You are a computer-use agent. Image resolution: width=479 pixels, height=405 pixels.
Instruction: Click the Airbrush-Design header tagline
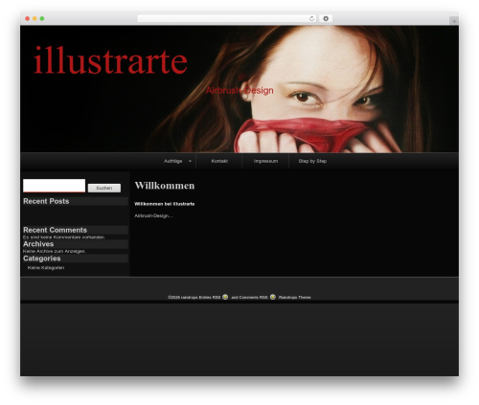[239, 91]
